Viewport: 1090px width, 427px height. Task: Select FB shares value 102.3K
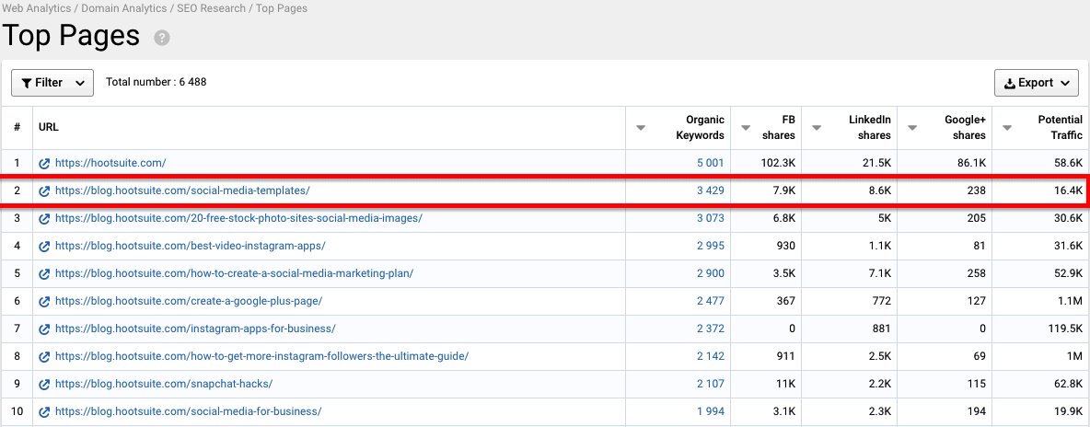click(x=779, y=164)
